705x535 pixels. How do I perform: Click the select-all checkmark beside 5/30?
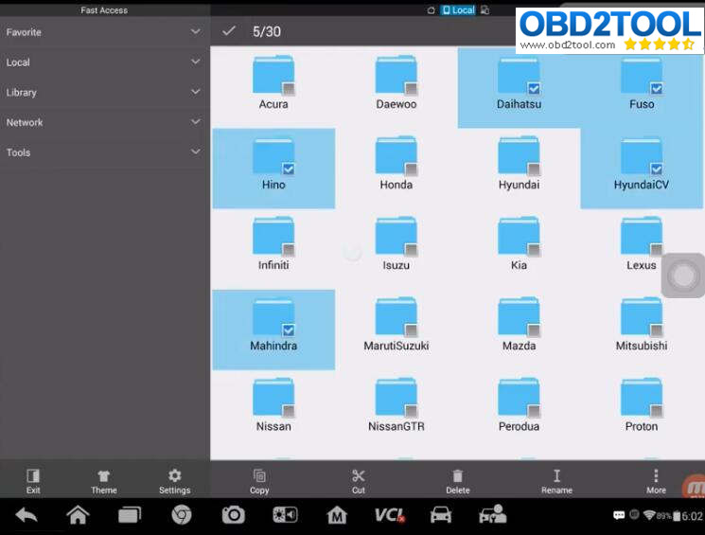(229, 31)
